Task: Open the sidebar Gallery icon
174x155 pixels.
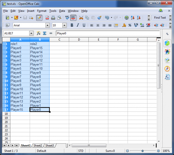Action: pos(167,60)
